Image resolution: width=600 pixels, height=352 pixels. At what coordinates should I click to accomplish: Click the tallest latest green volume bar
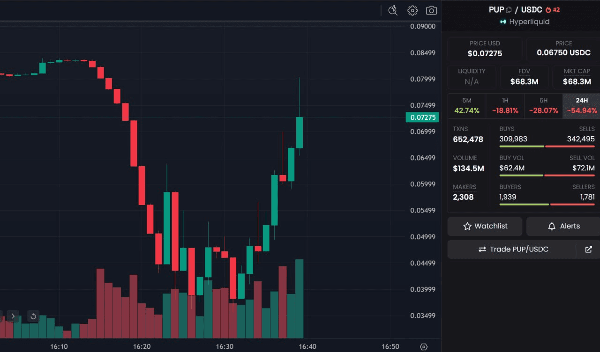click(300, 299)
